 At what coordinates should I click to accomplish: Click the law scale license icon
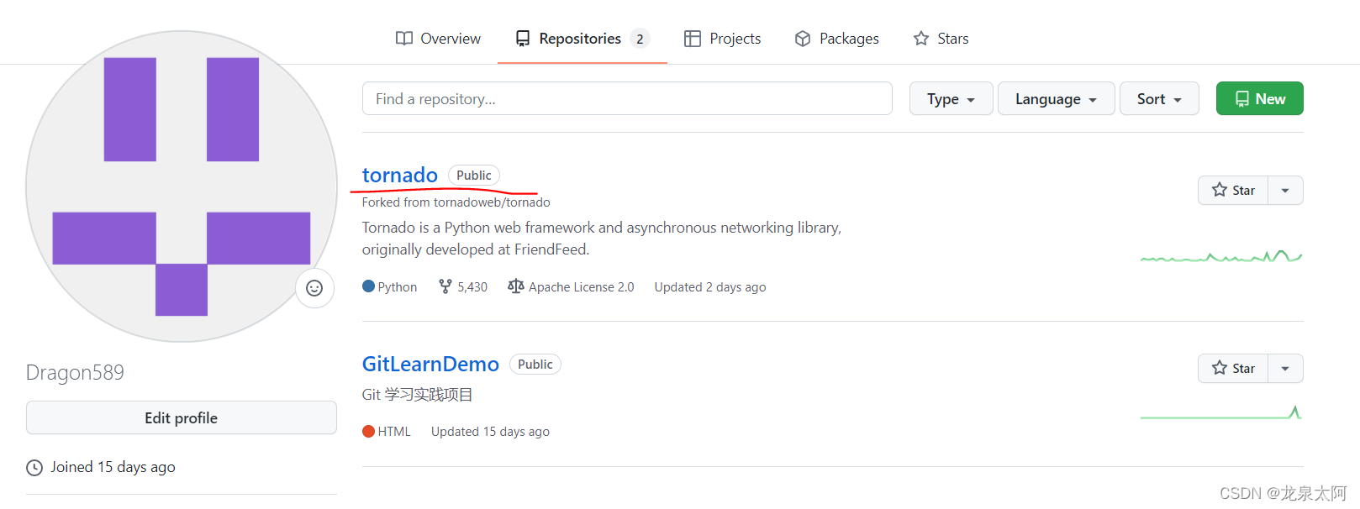pos(516,286)
